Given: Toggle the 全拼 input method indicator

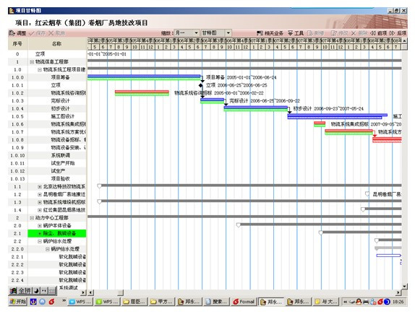Looking at the screenshot, I should 25,291.
